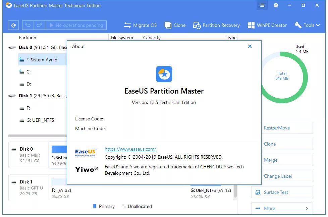The image size is (328, 217).
Task: Click the C: system partition icon
Action: 22,72
